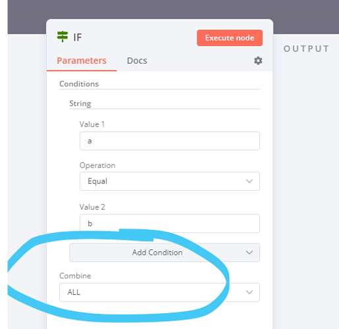The width and height of the screenshot is (339, 329).
Task: Open the Docs tab
Action: coord(137,61)
